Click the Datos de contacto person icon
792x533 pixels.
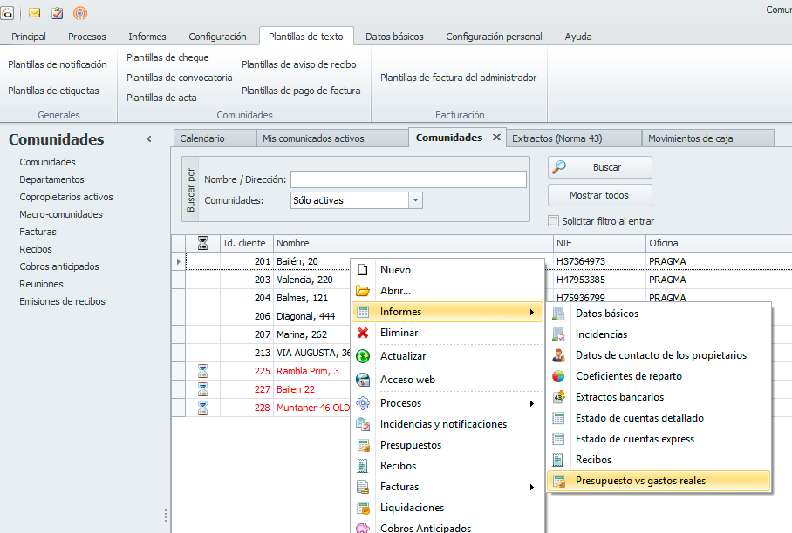559,355
